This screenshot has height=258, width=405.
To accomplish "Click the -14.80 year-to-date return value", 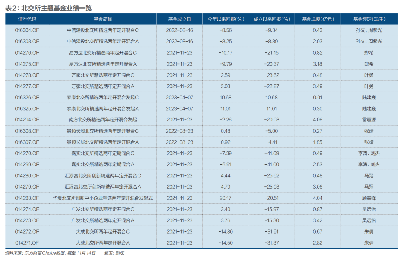I will [x=226, y=232].
